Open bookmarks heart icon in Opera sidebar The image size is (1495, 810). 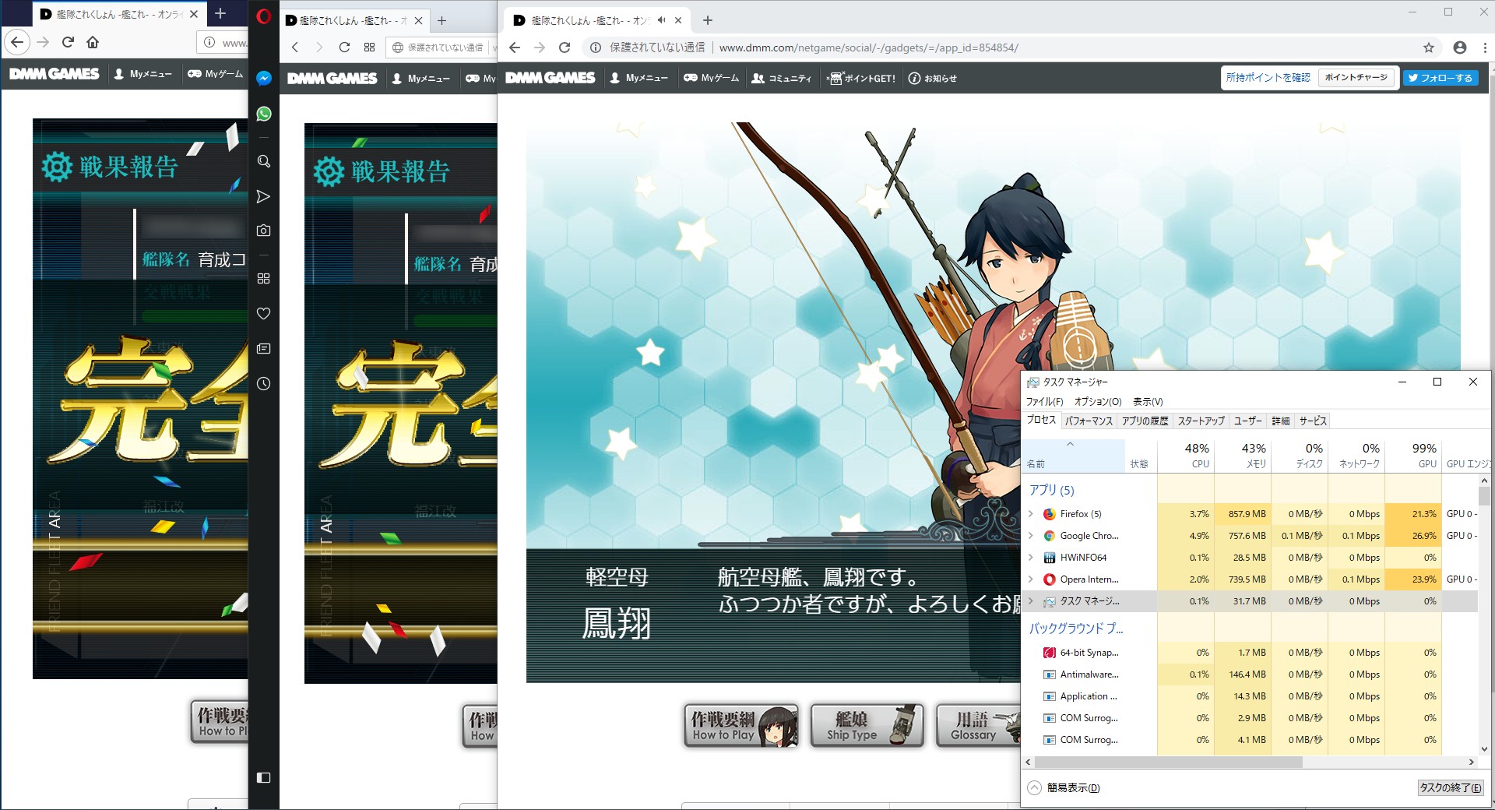pos(264,313)
